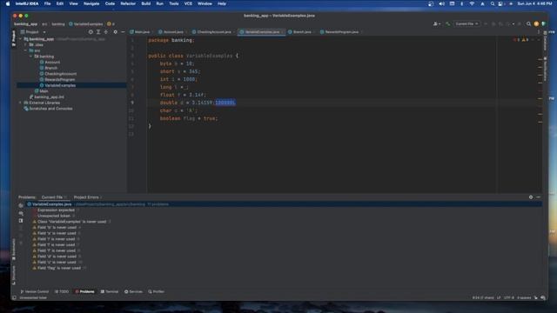This screenshot has width=557, height=313.
Task: Open the Navigate menu
Action: pyautogui.click(x=91, y=3)
